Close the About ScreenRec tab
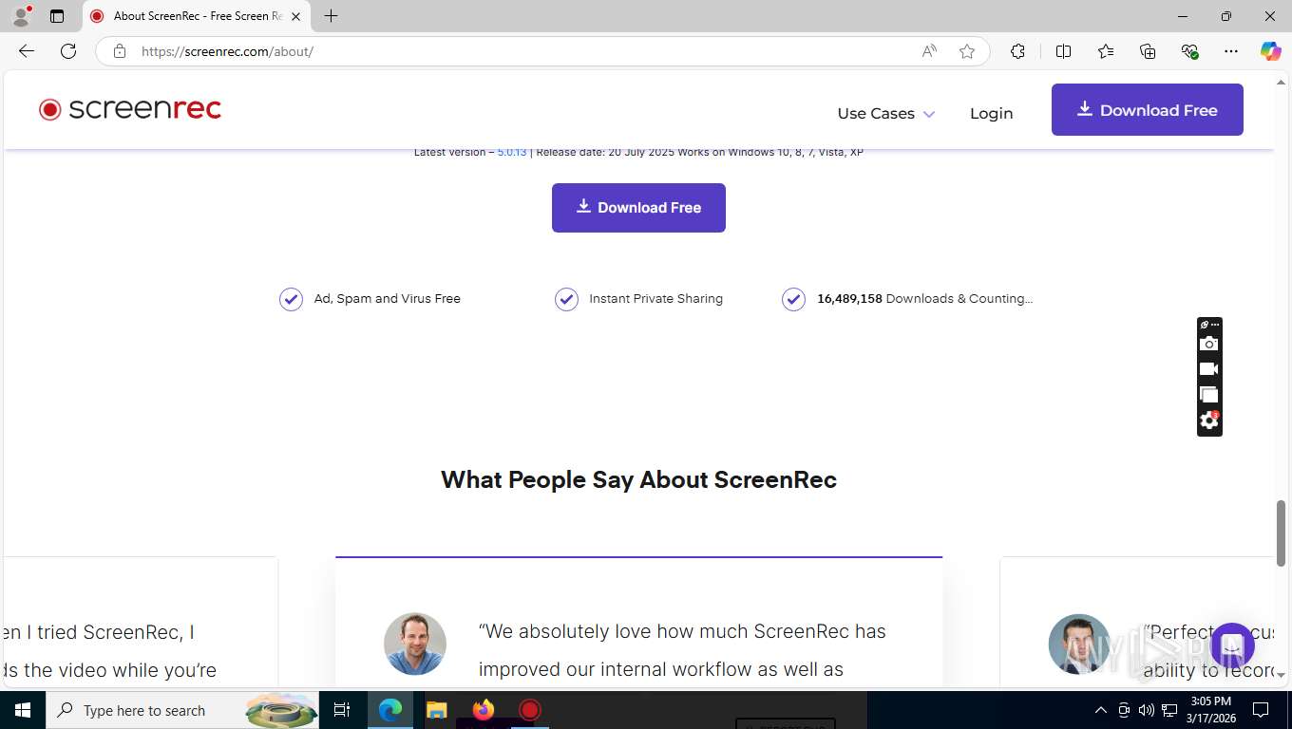Screen dimensions: 1292x729 pos(295,16)
